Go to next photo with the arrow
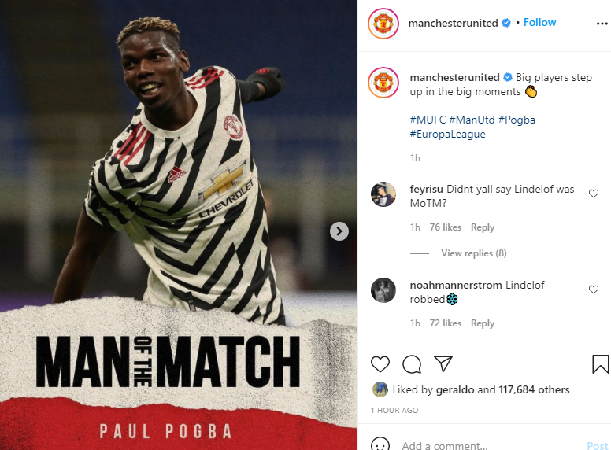The height and width of the screenshot is (450, 611). (x=339, y=231)
